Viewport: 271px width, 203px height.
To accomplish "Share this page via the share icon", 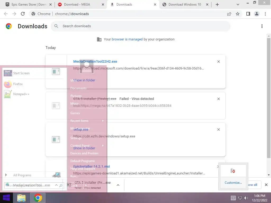I will pyautogui.click(x=229, y=14).
